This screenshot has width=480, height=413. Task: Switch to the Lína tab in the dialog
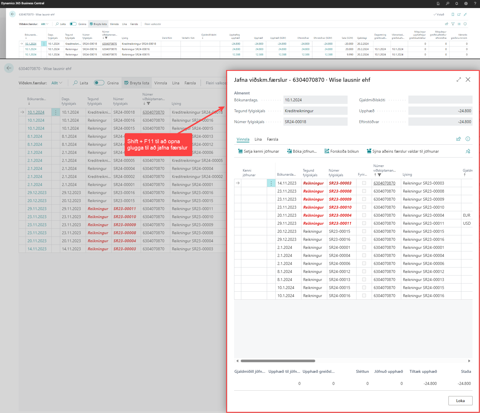coord(258,139)
